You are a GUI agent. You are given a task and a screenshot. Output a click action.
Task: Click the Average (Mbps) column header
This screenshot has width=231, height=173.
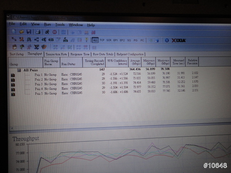pyautogui.click(x=134, y=62)
